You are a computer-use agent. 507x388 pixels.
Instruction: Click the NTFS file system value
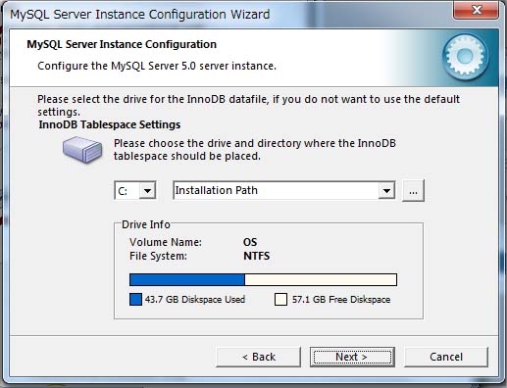pyautogui.click(x=257, y=256)
